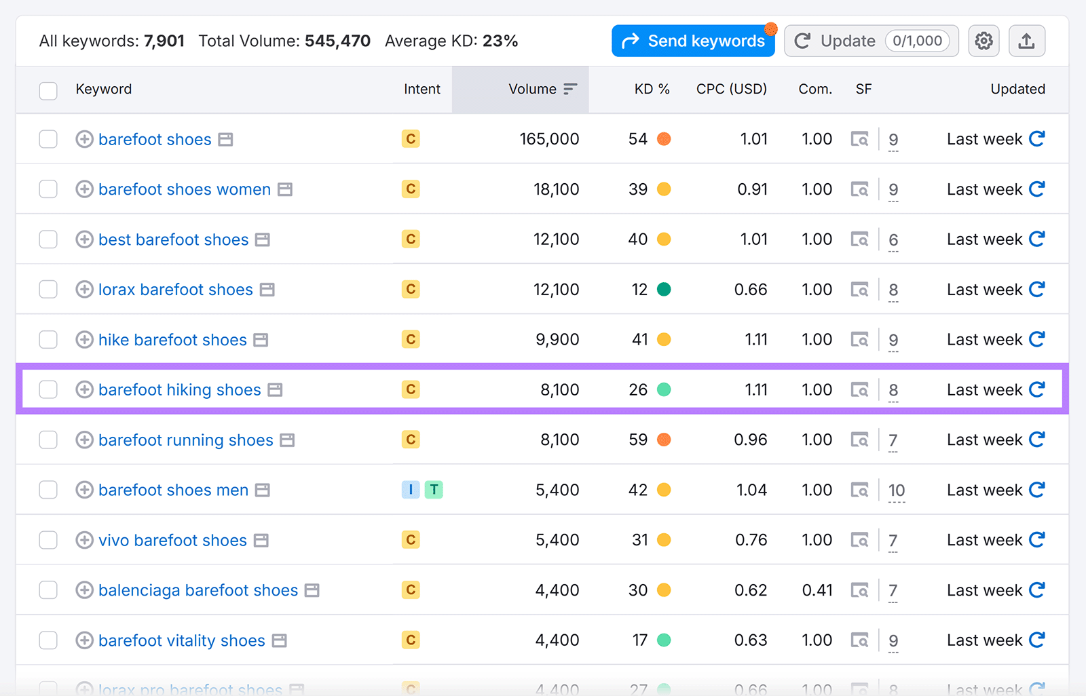Click the plus icon beside barefoot shoes
The width and height of the screenshot is (1086, 696).
(x=83, y=139)
